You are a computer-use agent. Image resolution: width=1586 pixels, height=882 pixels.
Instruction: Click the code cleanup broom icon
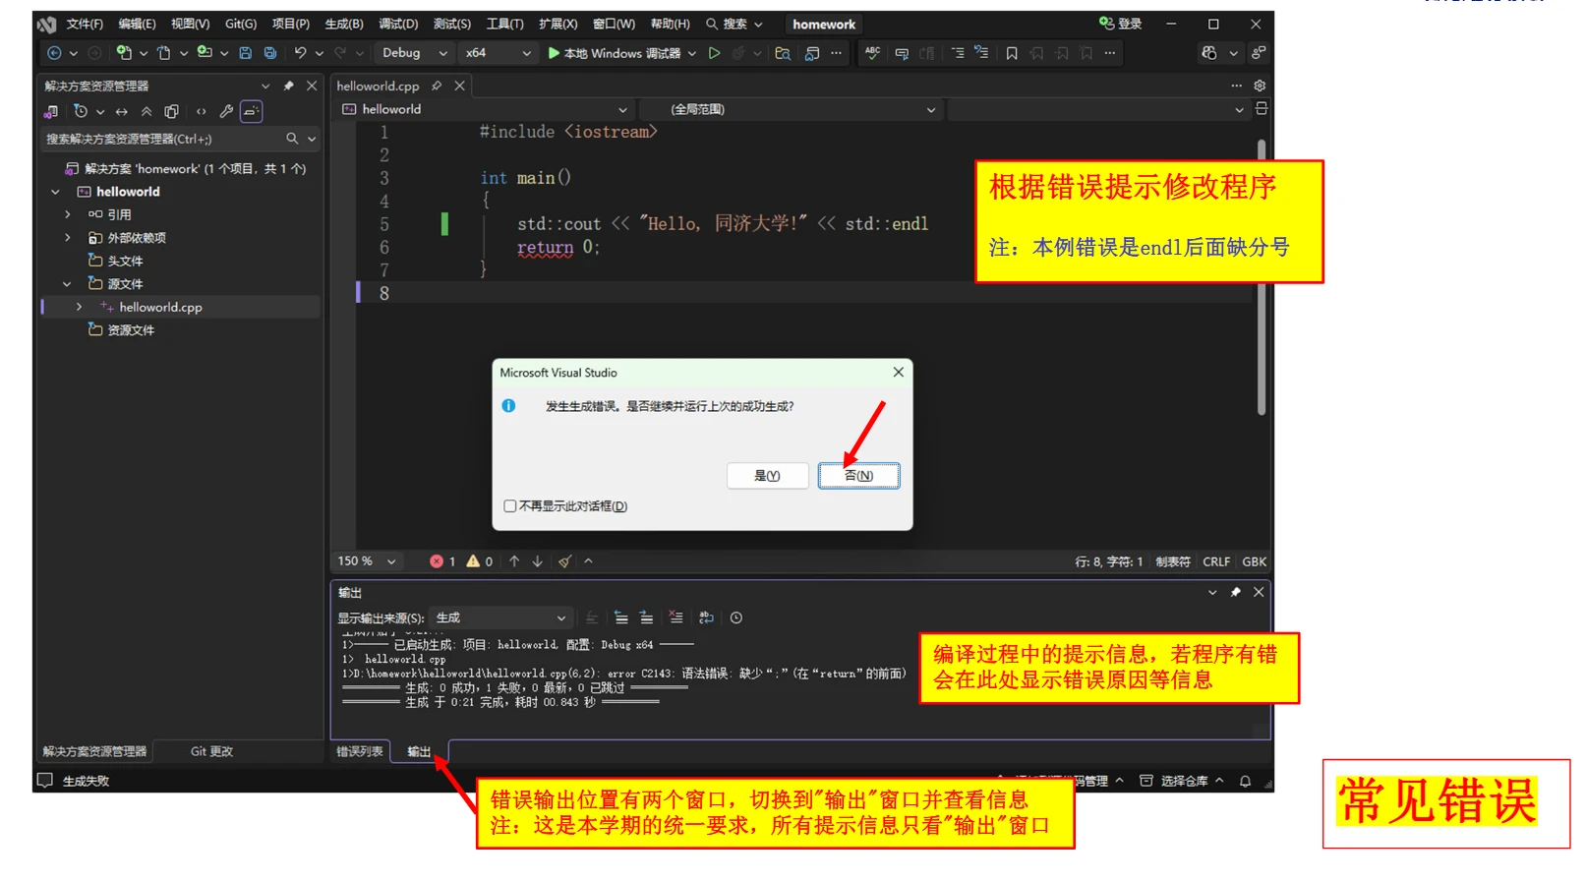564,561
